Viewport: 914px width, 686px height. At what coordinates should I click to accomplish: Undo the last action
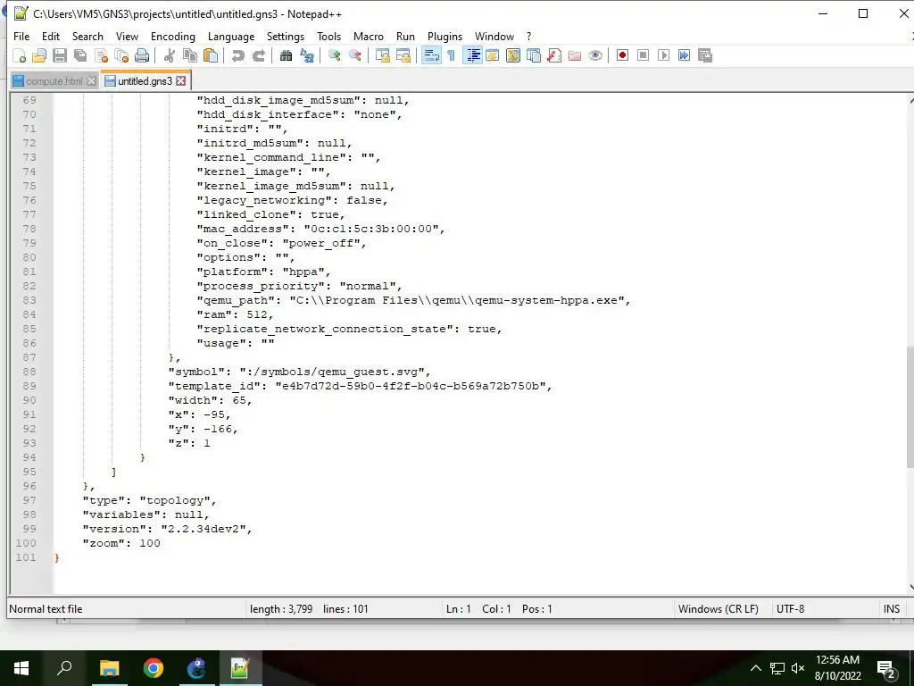pyautogui.click(x=237, y=55)
